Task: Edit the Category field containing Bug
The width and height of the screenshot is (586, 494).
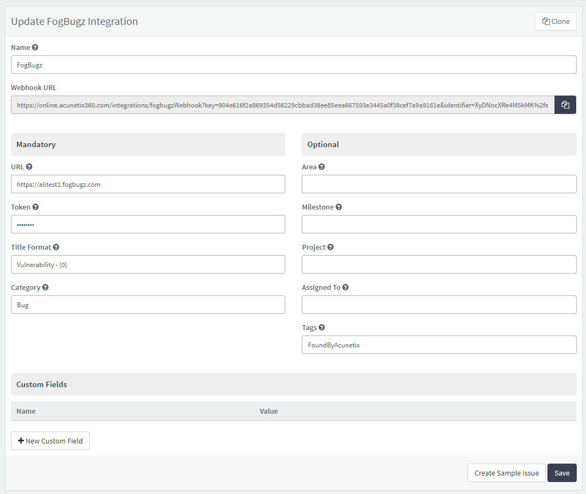Action: point(148,305)
